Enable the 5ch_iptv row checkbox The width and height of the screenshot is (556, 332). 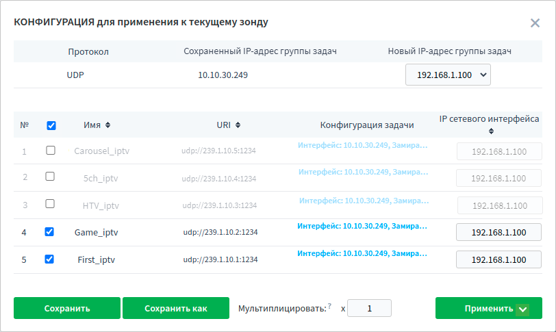(50, 177)
